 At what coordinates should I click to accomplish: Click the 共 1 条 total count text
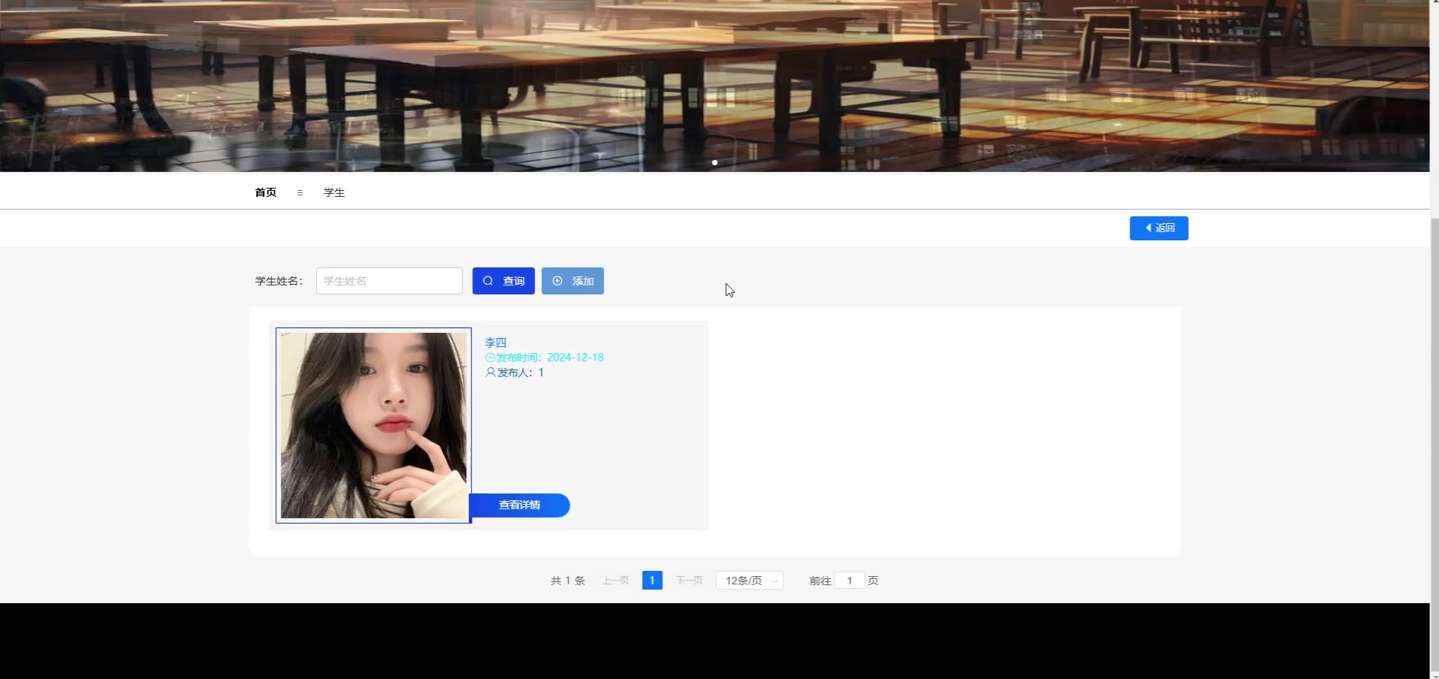[568, 581]
